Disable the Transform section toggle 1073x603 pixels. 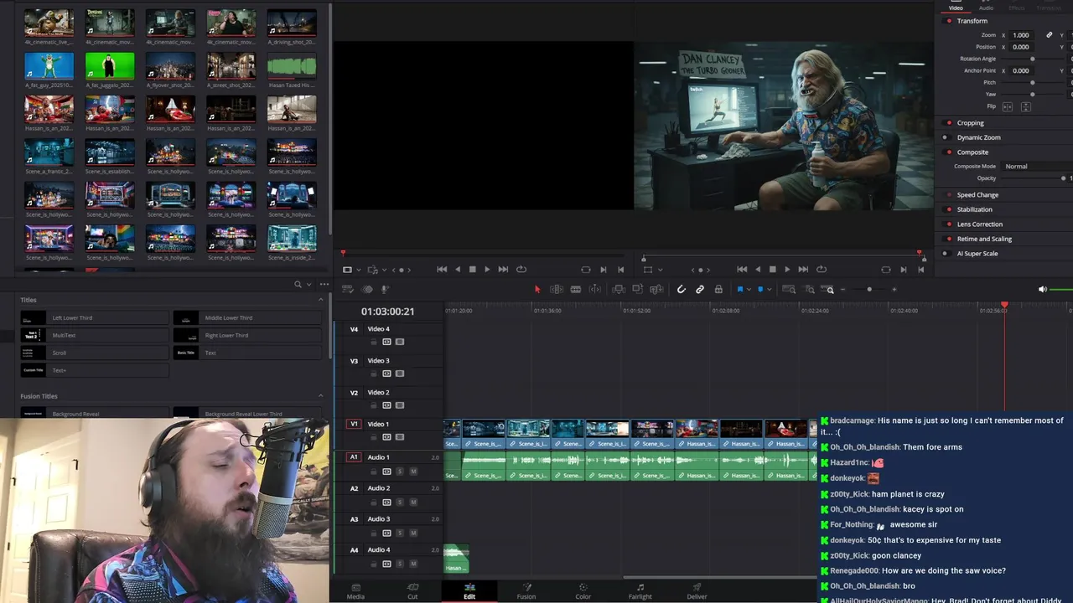pyautogui.click(x=949, y=21)
